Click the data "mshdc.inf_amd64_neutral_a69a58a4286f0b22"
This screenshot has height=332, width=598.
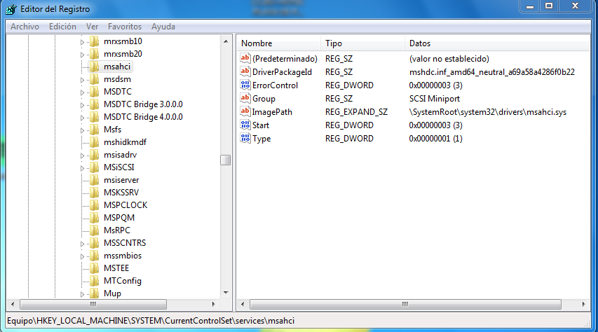coord(491,72)
